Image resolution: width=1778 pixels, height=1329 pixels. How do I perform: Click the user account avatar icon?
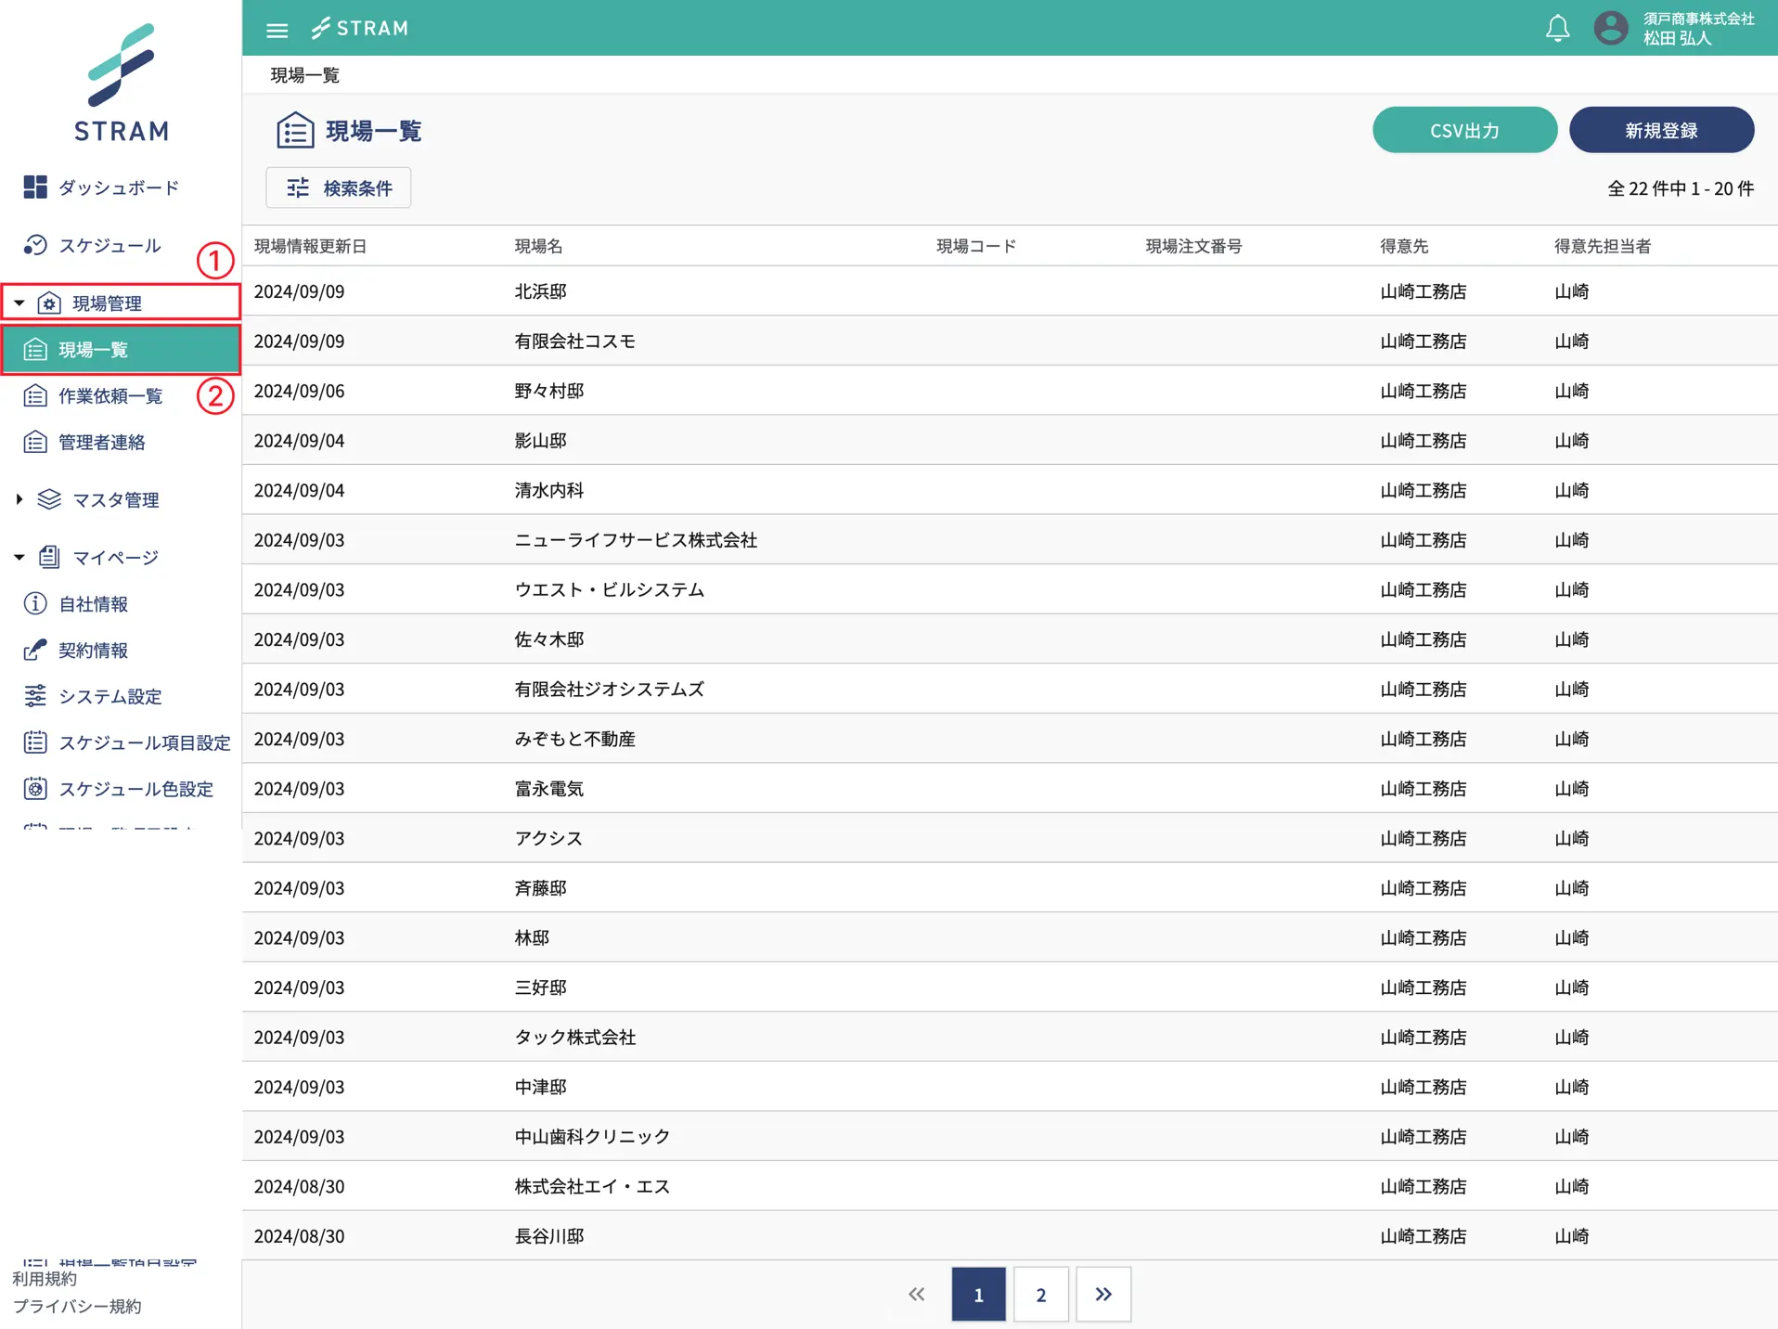(1611, 29)
